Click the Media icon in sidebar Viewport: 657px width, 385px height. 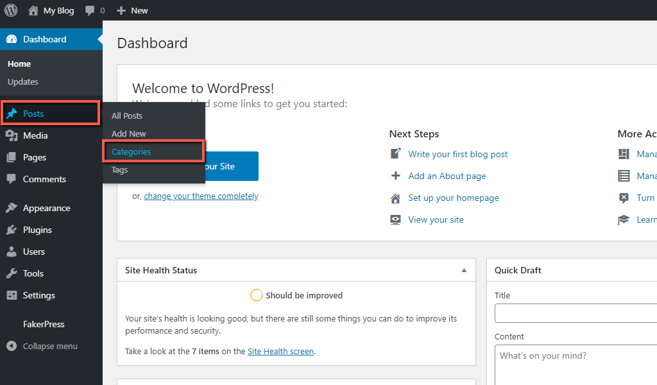[x=12, y=135]
